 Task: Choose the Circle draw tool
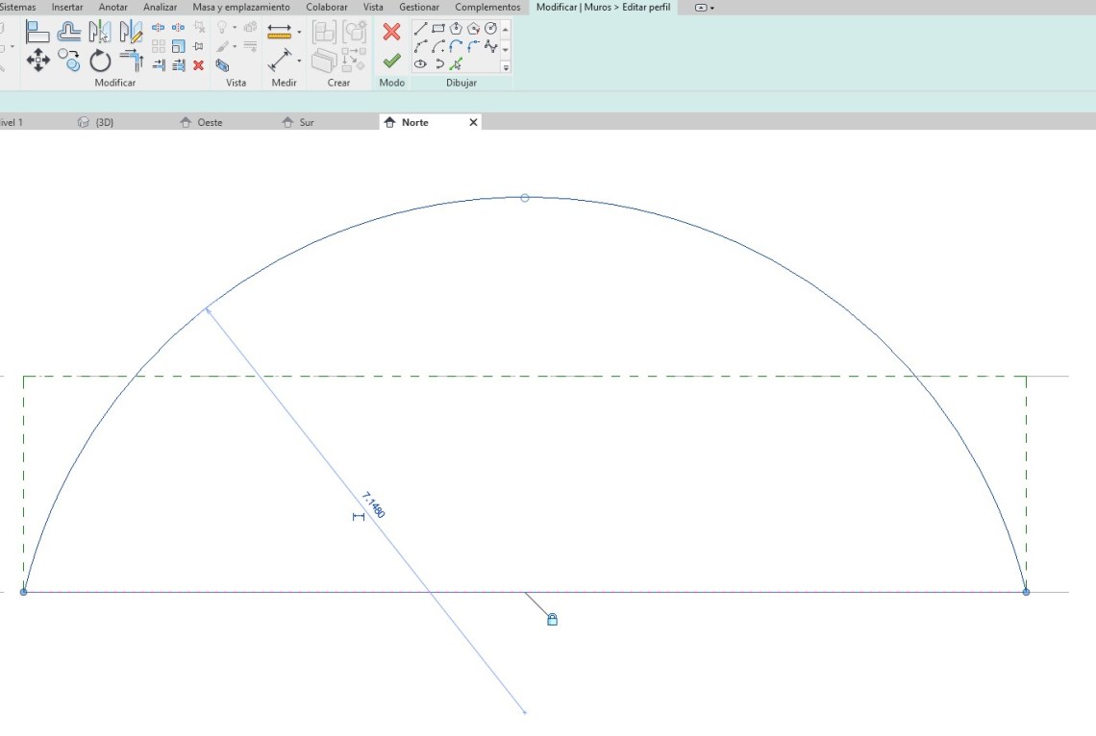[x=491, y=29]
